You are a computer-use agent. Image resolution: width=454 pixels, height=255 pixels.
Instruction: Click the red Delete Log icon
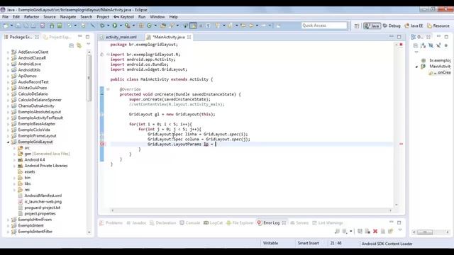coord(375,231)
